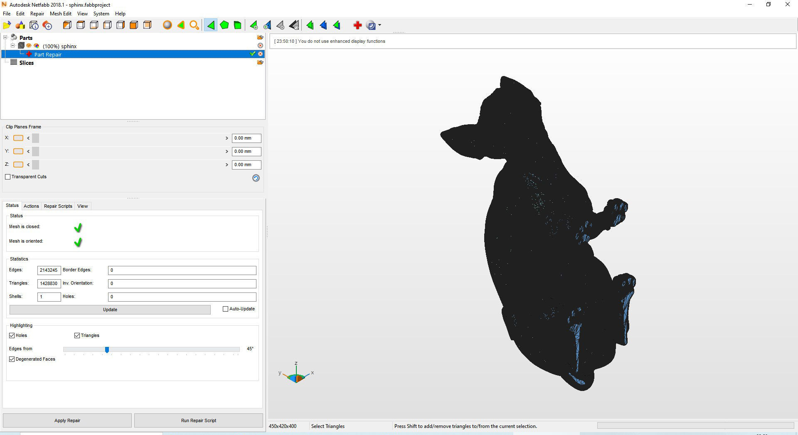The image size is (798, 435).
Task: Activate the green pentagon surface selection tool
Action: coord(224,25)
